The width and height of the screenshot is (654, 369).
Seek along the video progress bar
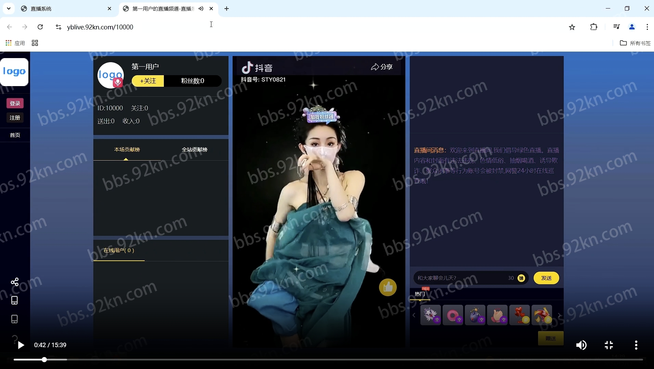coord(328,359)
